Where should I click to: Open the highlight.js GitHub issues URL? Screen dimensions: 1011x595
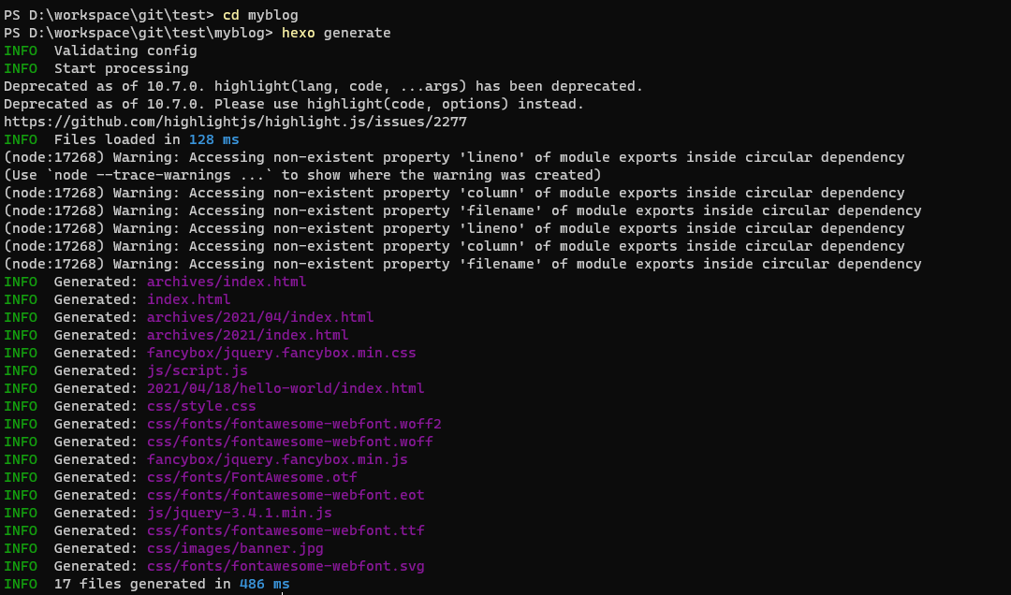click(235, 122)
